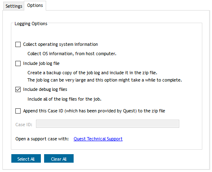Click the 'Include job log file' label text

click(41, 63)
